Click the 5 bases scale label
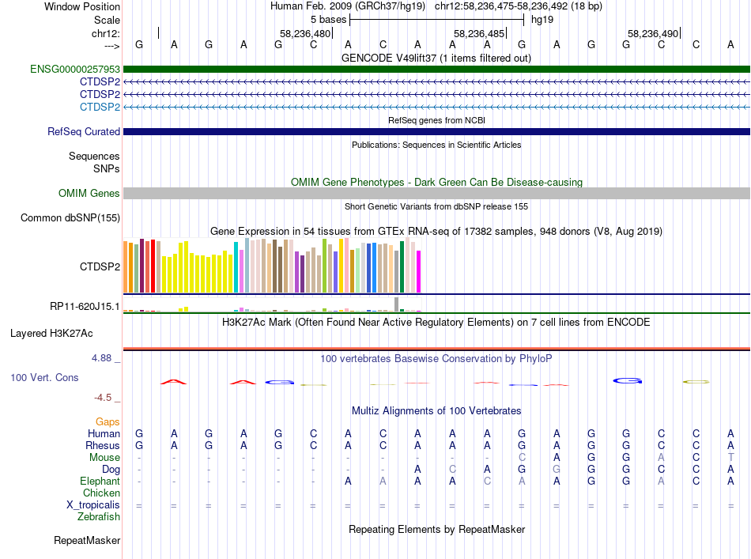751x559 pixels. (x=328, y=20)
